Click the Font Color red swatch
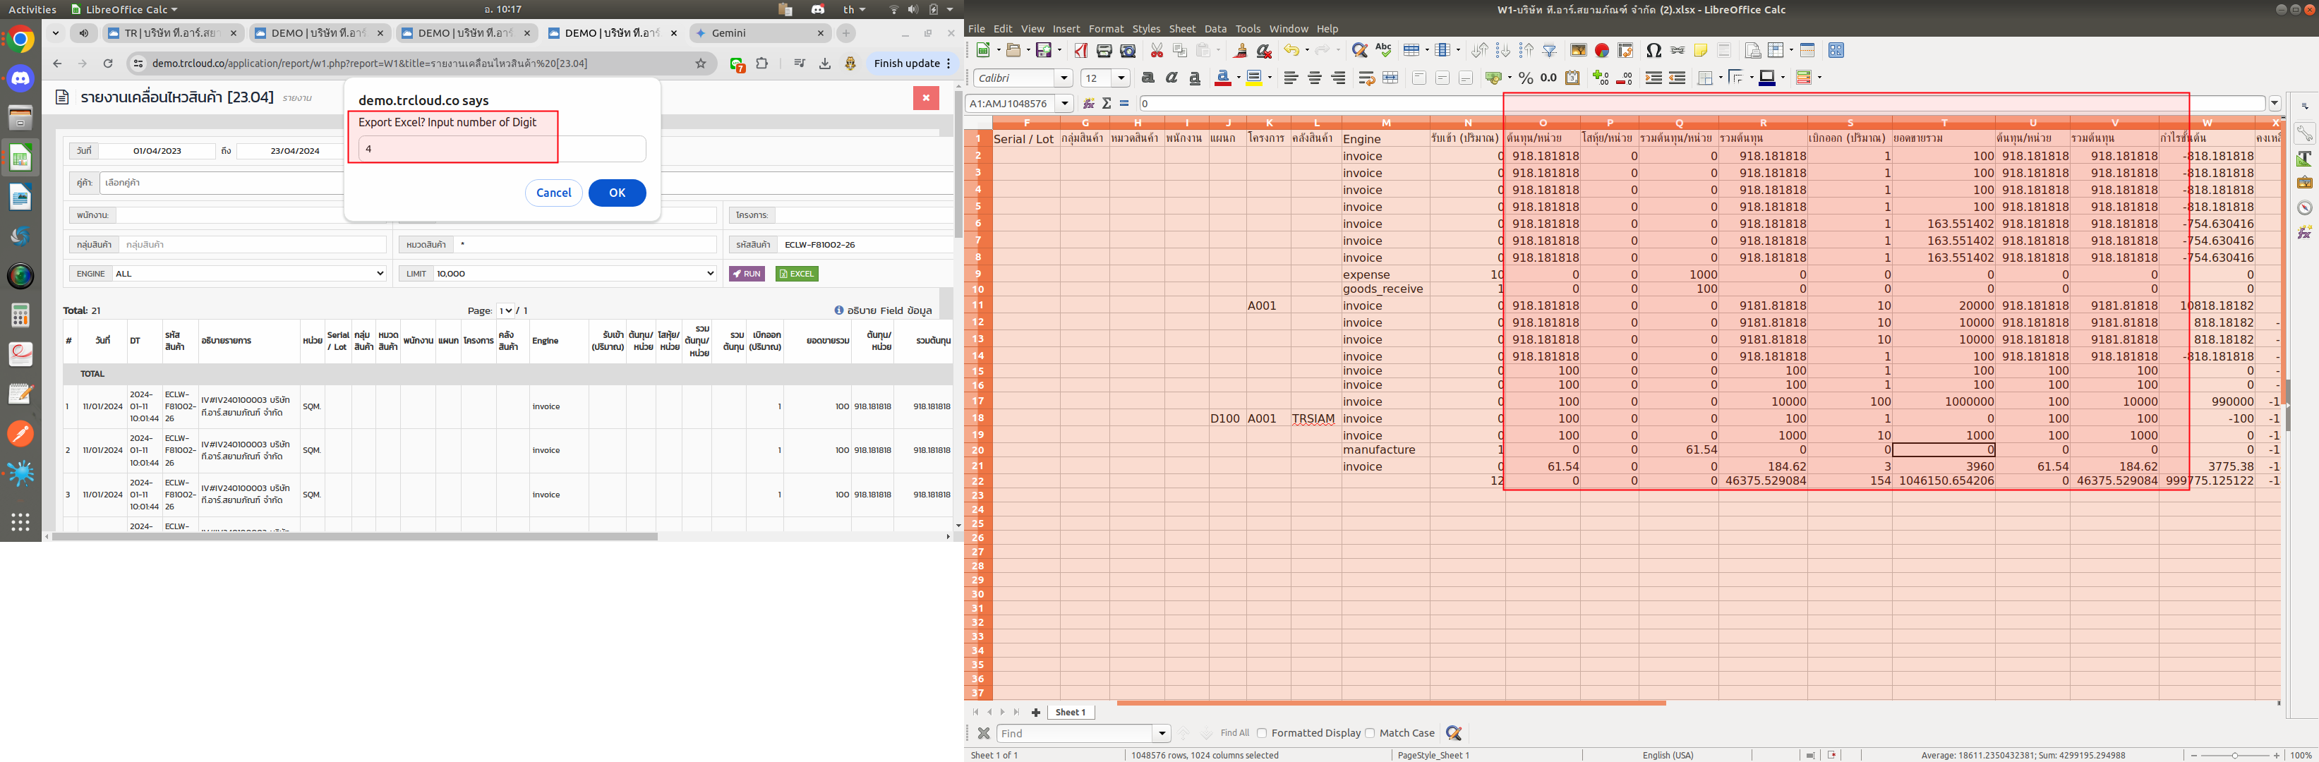The height and width of the screenshot is (762, 2319). coord(1222,78)
